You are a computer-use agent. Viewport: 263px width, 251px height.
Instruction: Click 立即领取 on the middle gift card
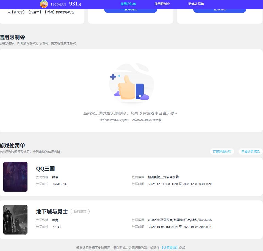[x=131, y=9]
